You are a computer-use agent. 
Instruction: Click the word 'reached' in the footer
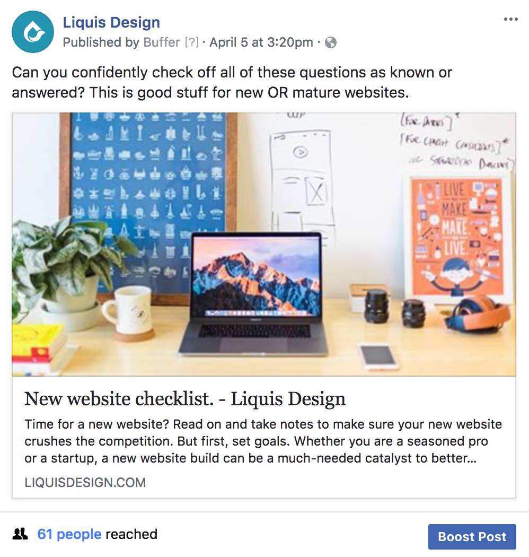[x=131, y=534]
